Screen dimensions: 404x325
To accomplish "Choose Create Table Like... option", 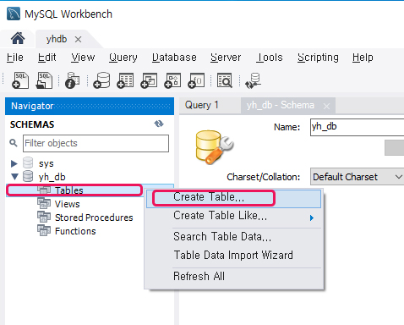I will coord(233,216).
